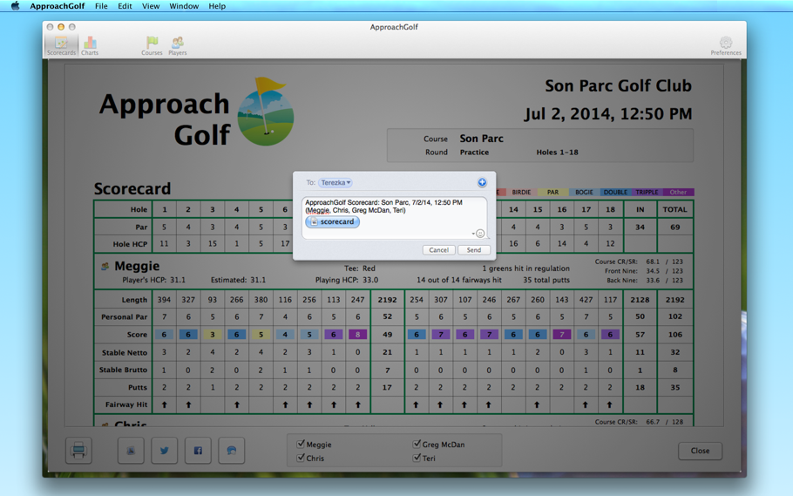
Task: Open the Edit menu
Action: point(125,6)
